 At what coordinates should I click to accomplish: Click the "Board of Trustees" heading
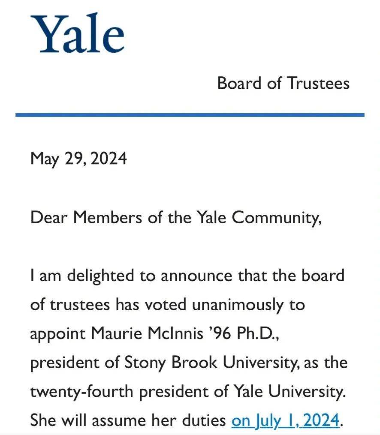click(283, 83)
